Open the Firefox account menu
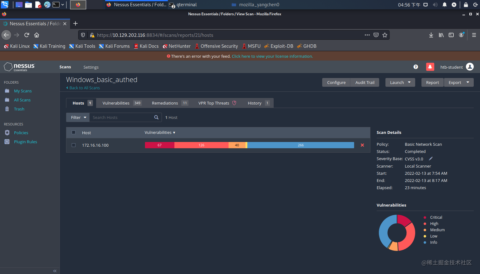The image size is (480, 274). point(461,35)
